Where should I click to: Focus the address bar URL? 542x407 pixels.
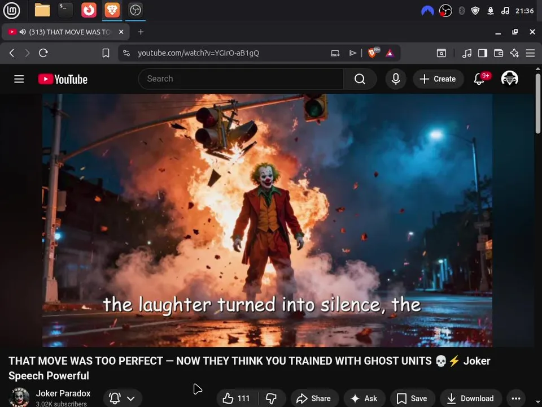coord(198,53)
